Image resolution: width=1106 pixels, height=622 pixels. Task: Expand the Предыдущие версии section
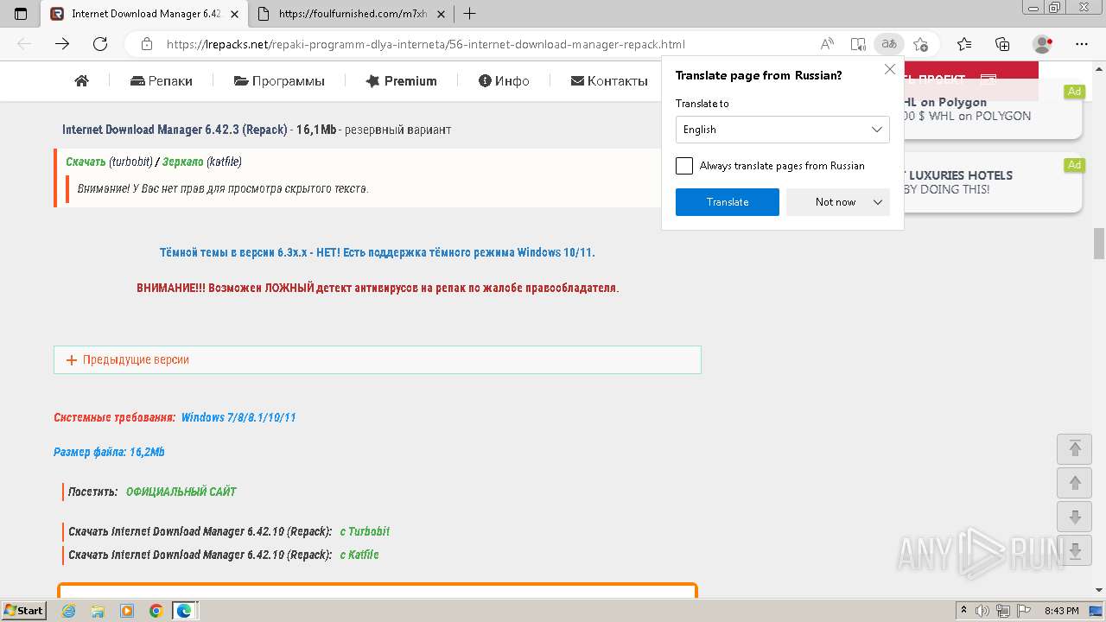click(378, 359)
